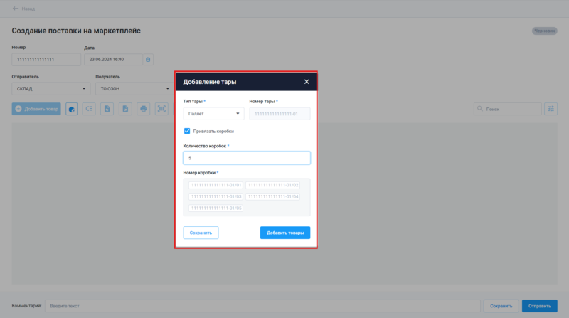
Task: Uncheck the Привязать коробки checkbox
Action: click(x=187, y=131)
